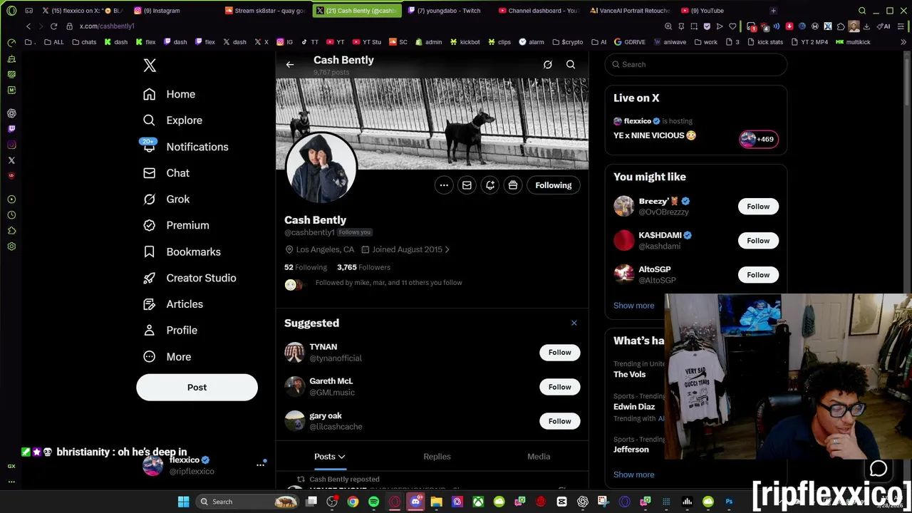Switch to youngdabo Twitch browser tab

click(449, 11)
